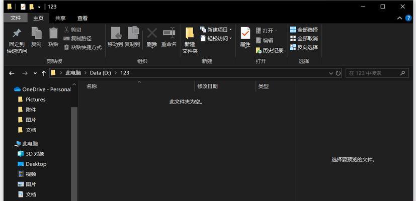Screen dimensions: 416x201
Task: Click the search magnifier icon
Action: pos(402,73)
